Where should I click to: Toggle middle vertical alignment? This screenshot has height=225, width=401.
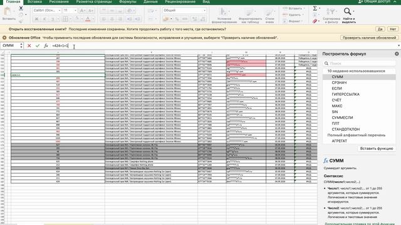coord(112,11)
